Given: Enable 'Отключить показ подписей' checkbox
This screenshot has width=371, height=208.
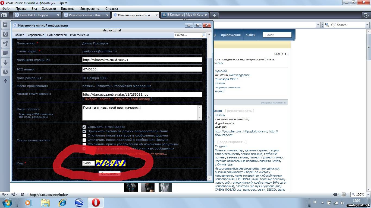Looking at the screenshot, I should (x=84, y=140).
